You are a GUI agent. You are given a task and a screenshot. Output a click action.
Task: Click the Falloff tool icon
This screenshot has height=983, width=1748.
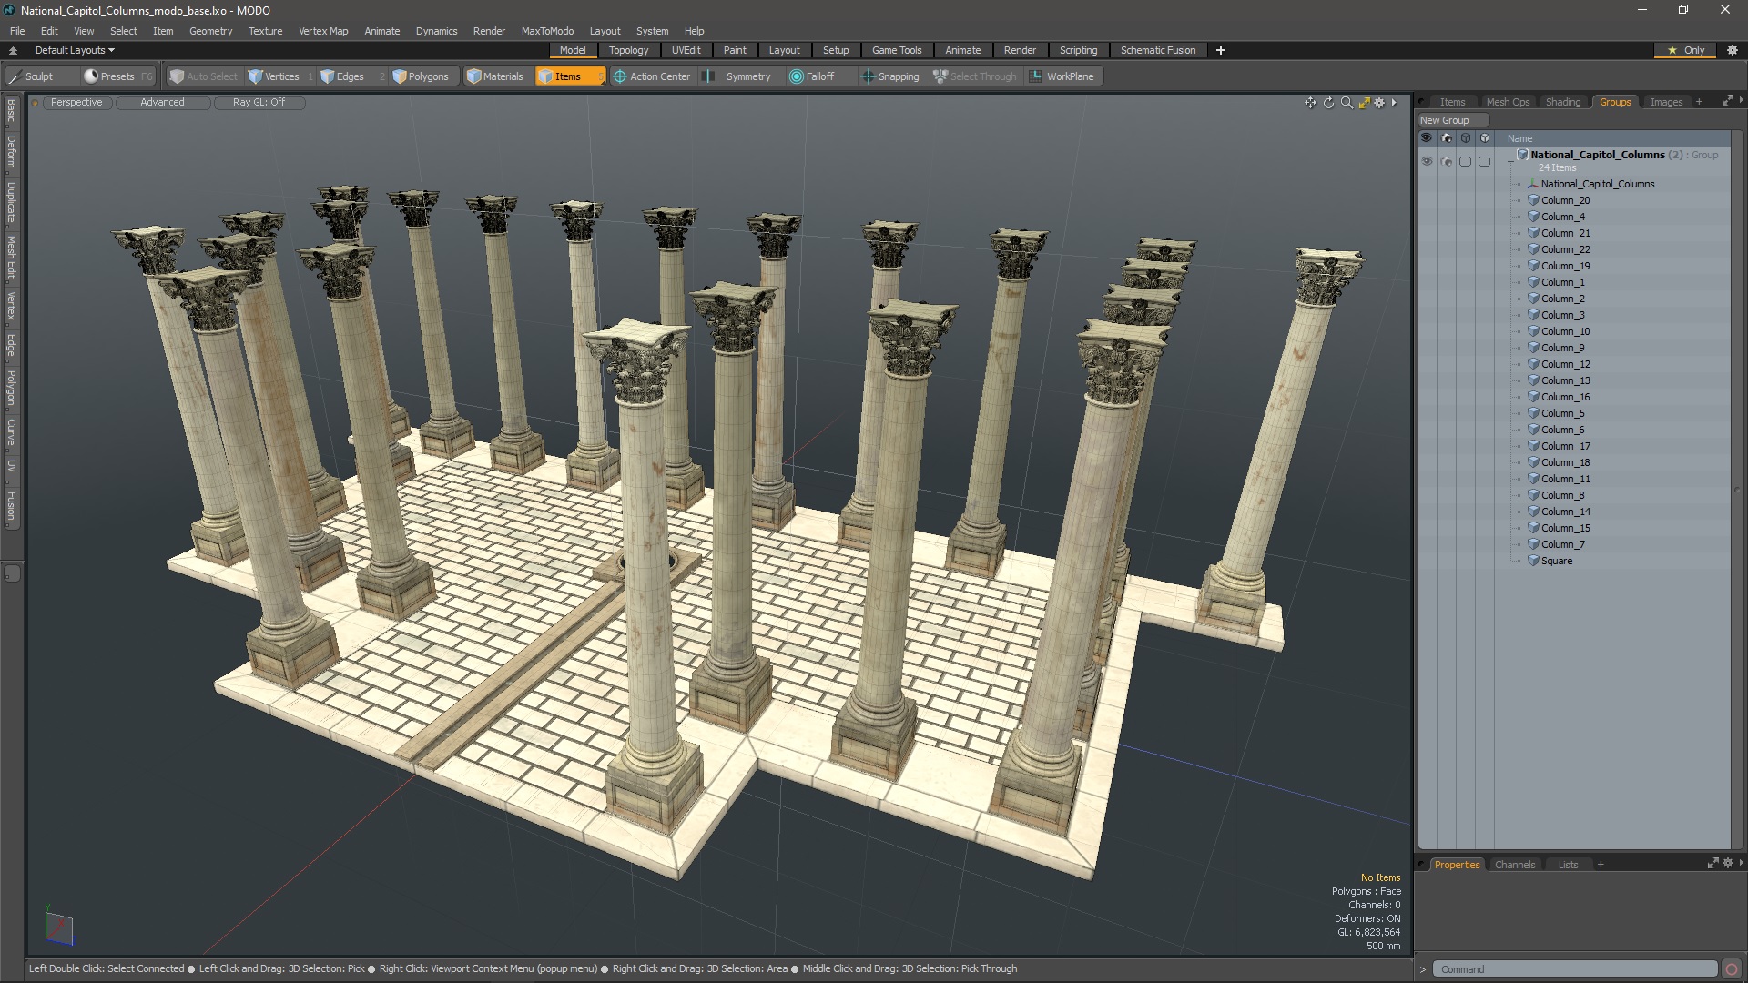796,76
